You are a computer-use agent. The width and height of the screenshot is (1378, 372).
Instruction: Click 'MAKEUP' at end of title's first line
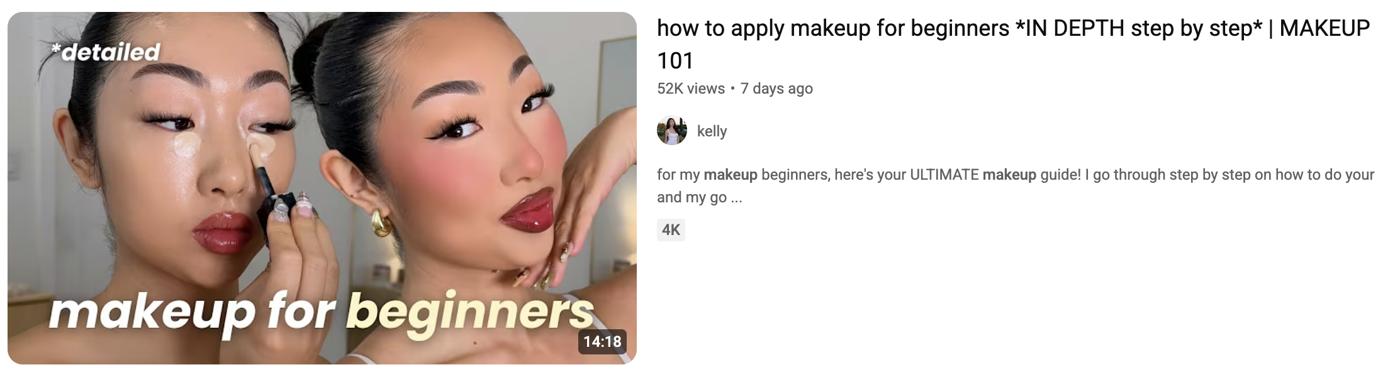[x=1325, y=28]
